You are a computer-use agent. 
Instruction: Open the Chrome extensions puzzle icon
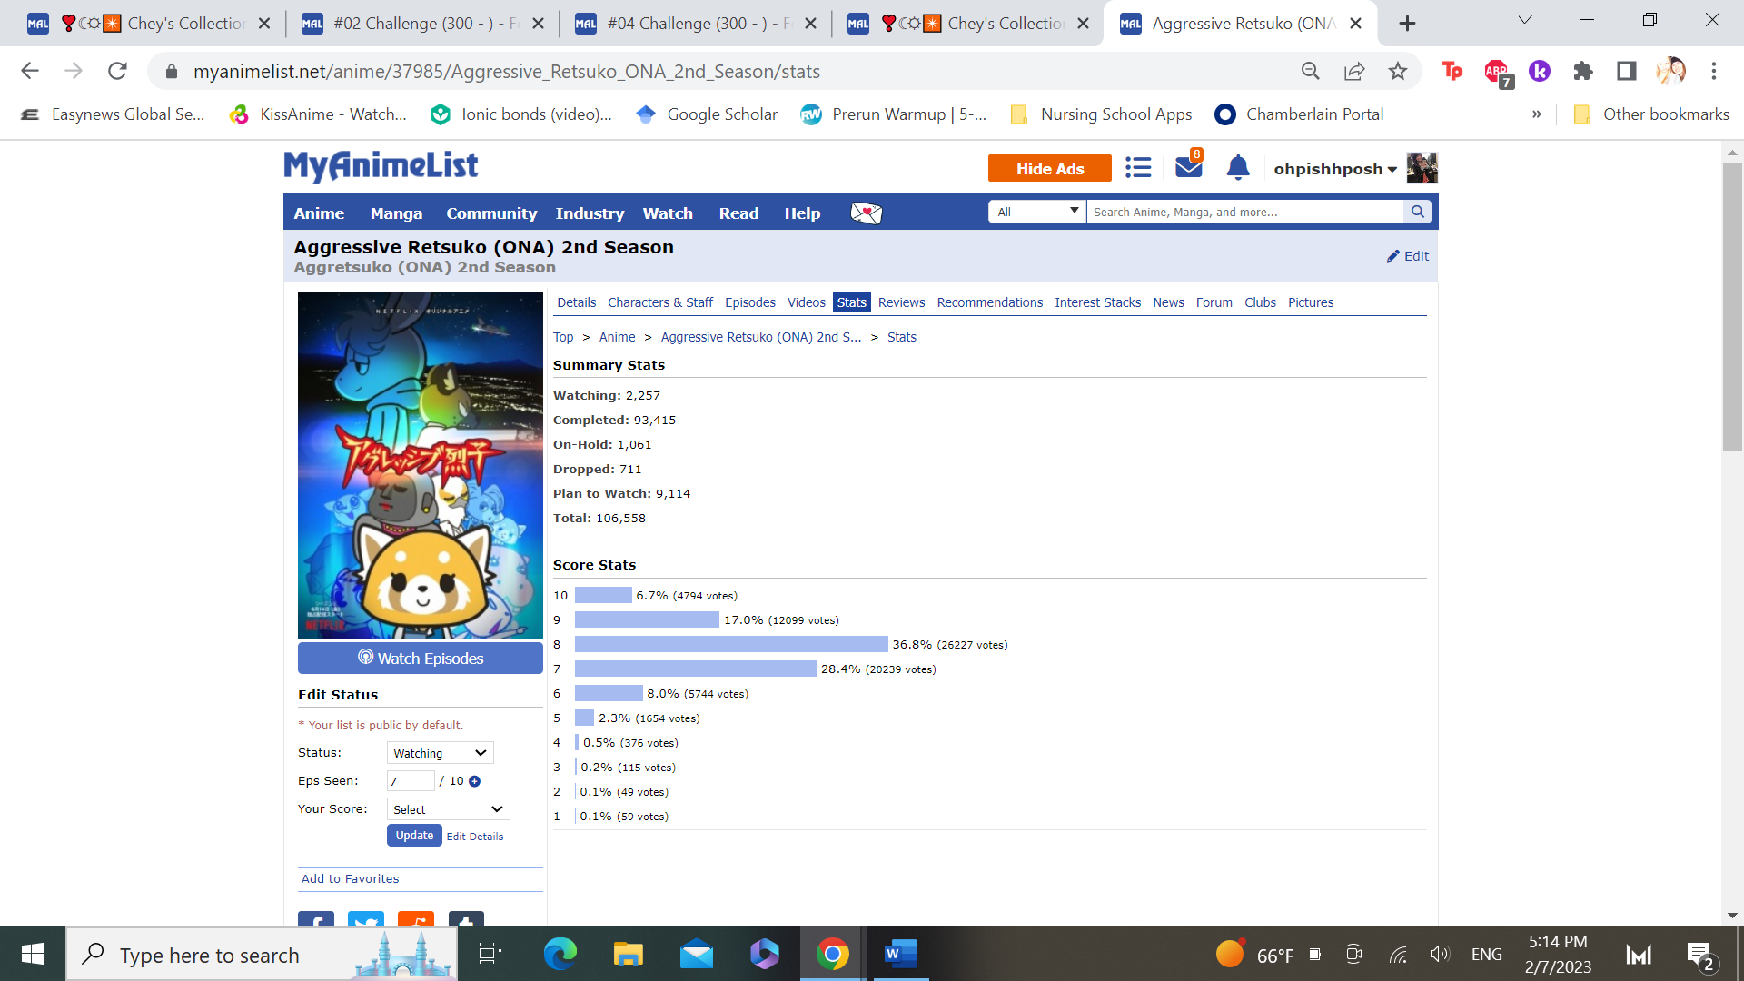(1583, 71)
